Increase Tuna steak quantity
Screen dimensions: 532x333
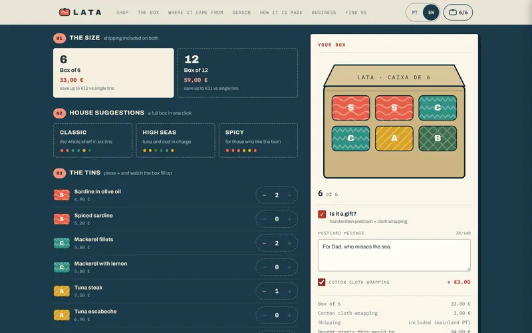pos(289,291)
